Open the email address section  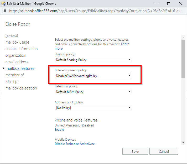tap(17, 62)
